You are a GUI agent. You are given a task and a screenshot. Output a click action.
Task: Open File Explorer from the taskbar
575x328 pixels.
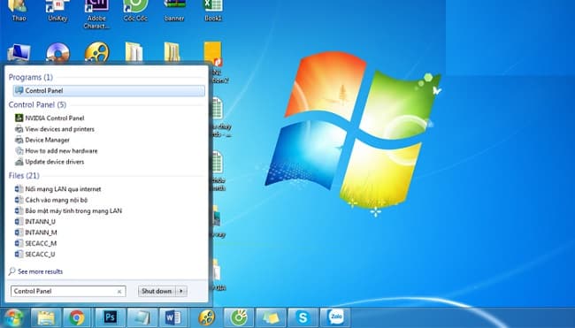point(45,317)
